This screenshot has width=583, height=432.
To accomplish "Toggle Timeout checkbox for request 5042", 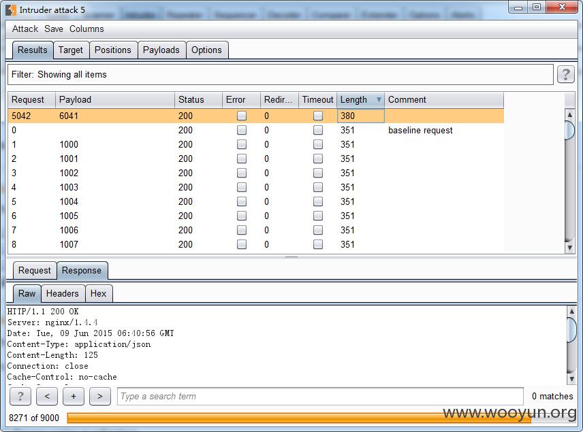I will (318, 116).
